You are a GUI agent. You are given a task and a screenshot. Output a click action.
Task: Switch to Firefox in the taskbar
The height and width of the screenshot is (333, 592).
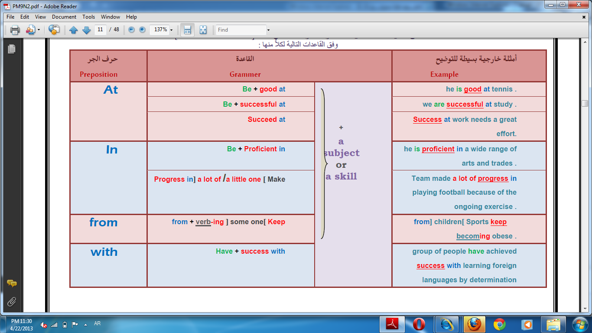tap(475, 324)
